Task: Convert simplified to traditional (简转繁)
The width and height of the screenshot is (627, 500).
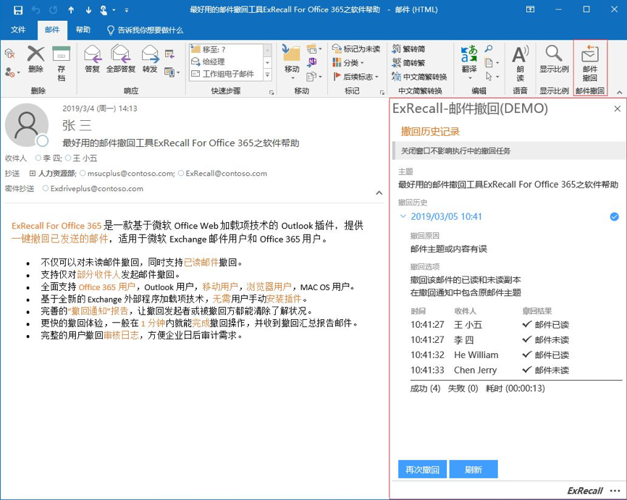Action: [x=408, y=63]
